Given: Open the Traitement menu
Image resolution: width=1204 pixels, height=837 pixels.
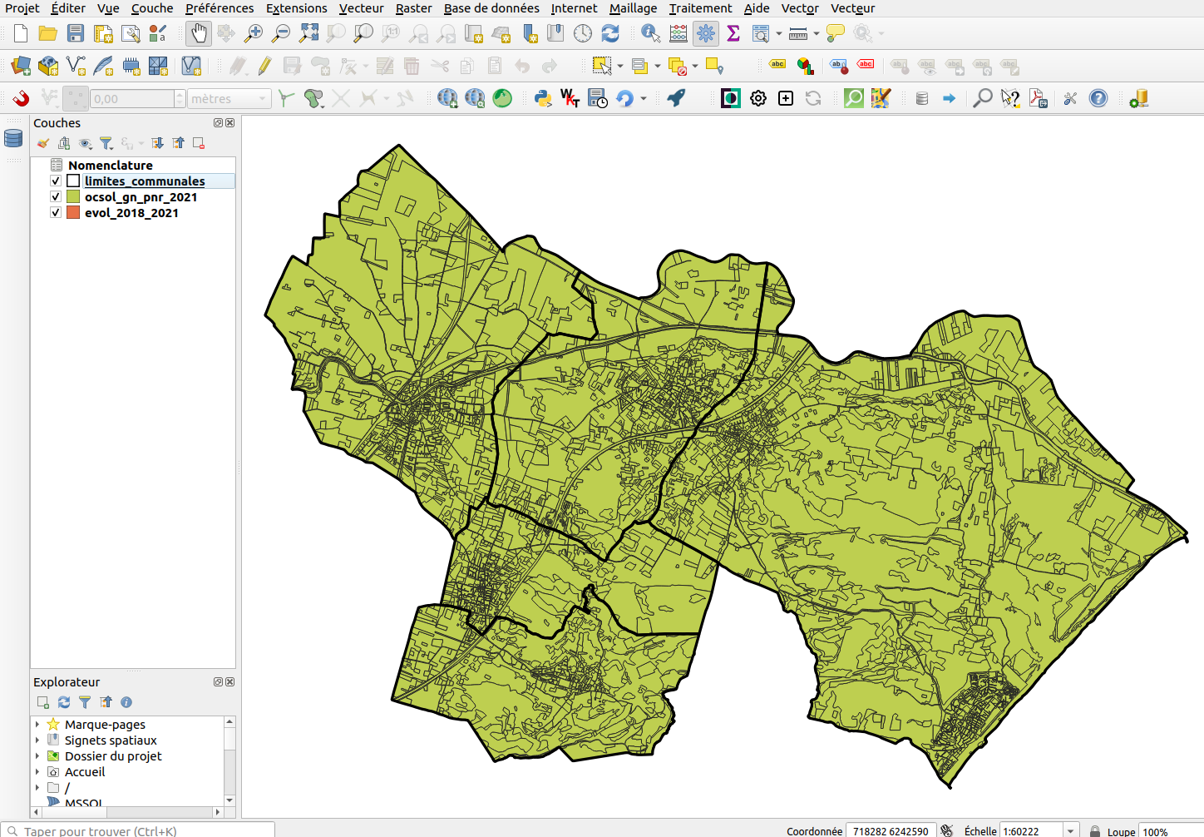Looking at the screenshot, I should [x=701, y=8].
